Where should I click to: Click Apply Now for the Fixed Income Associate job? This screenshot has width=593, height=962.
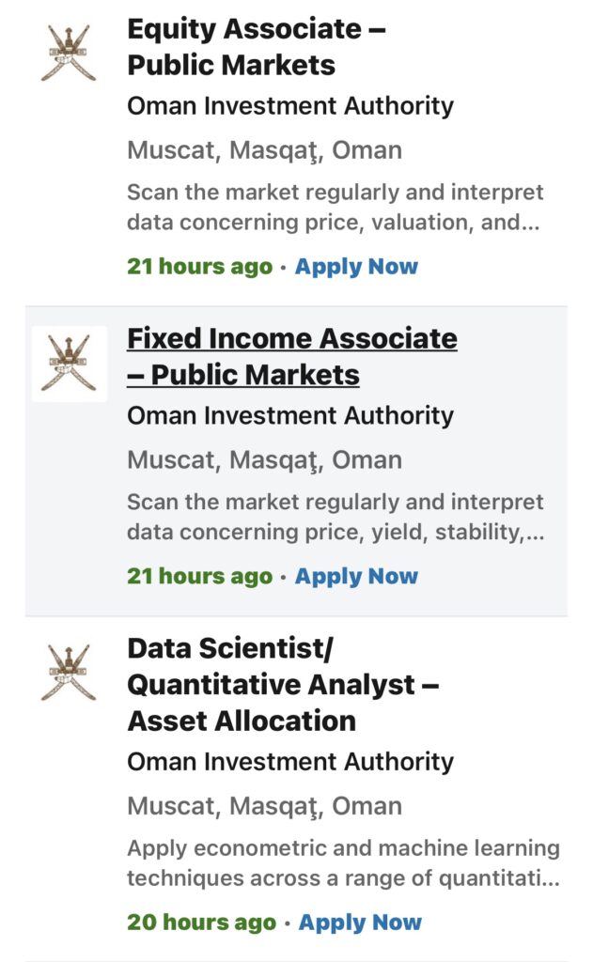click(x=356, y=576)
